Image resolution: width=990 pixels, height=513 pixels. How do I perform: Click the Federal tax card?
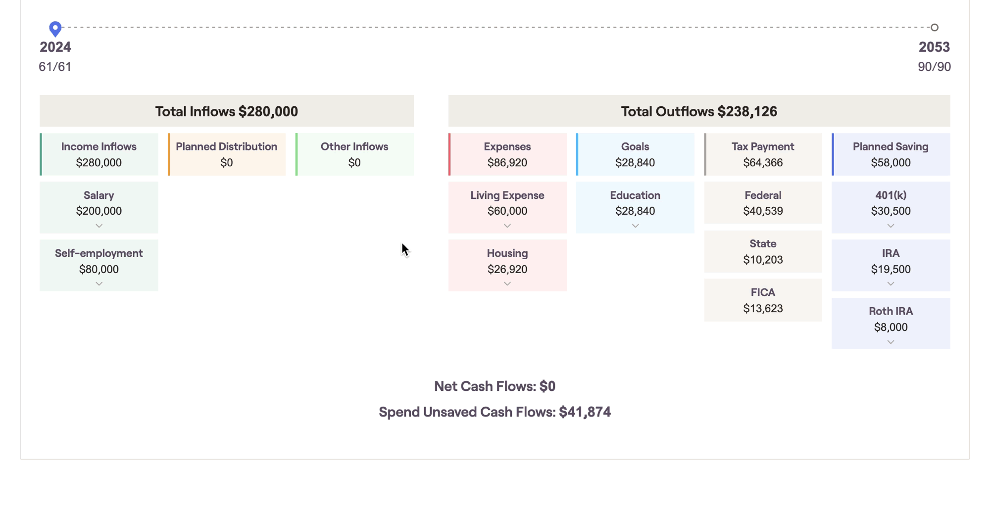click(x=763, y=203)
